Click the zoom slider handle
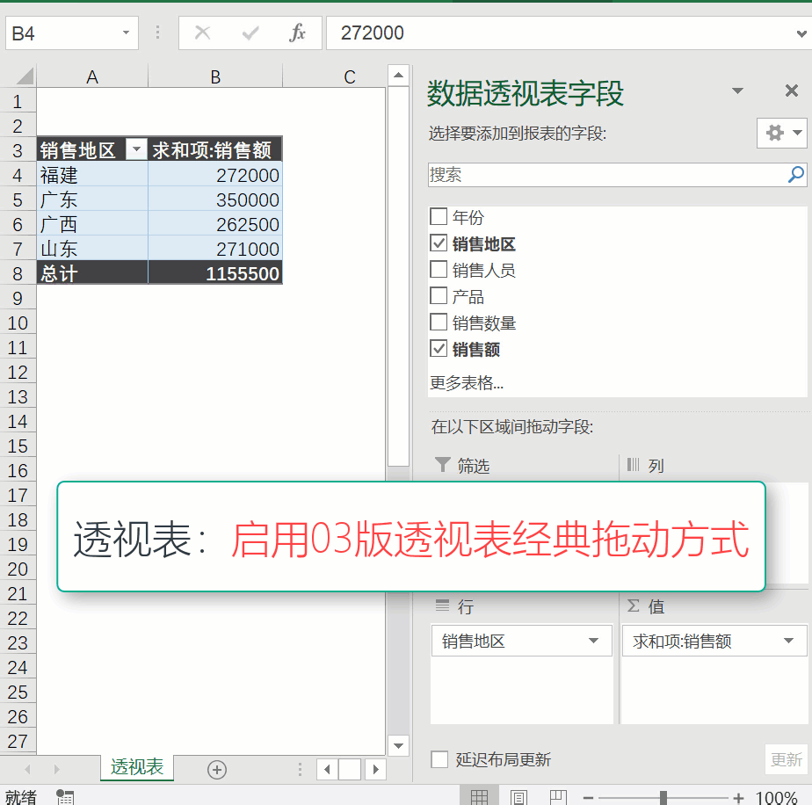This screenshot has width=812, height=805. click(663, 797)
